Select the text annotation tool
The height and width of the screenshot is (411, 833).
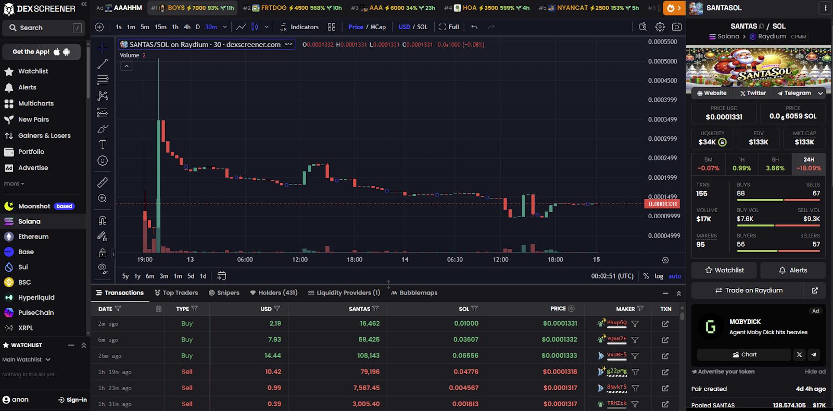103,144
